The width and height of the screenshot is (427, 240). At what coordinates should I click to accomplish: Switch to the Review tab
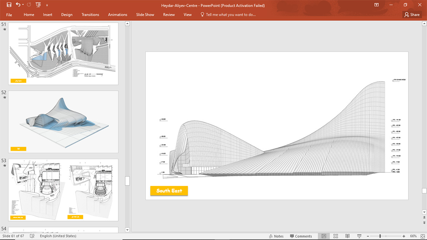pos(169,15)
